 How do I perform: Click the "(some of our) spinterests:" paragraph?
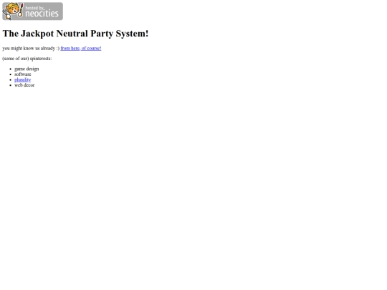[27, 59]
